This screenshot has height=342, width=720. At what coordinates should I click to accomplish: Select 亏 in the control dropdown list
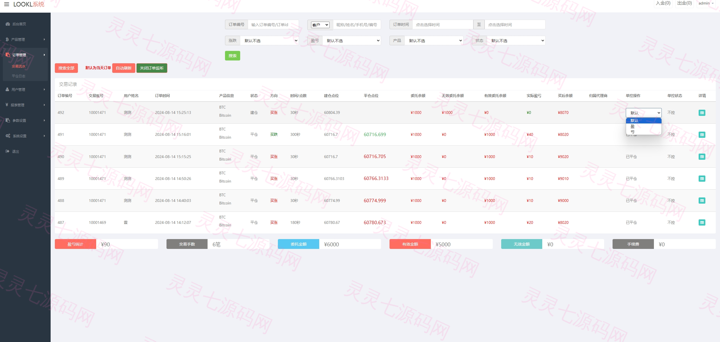(x=643, y=132)
